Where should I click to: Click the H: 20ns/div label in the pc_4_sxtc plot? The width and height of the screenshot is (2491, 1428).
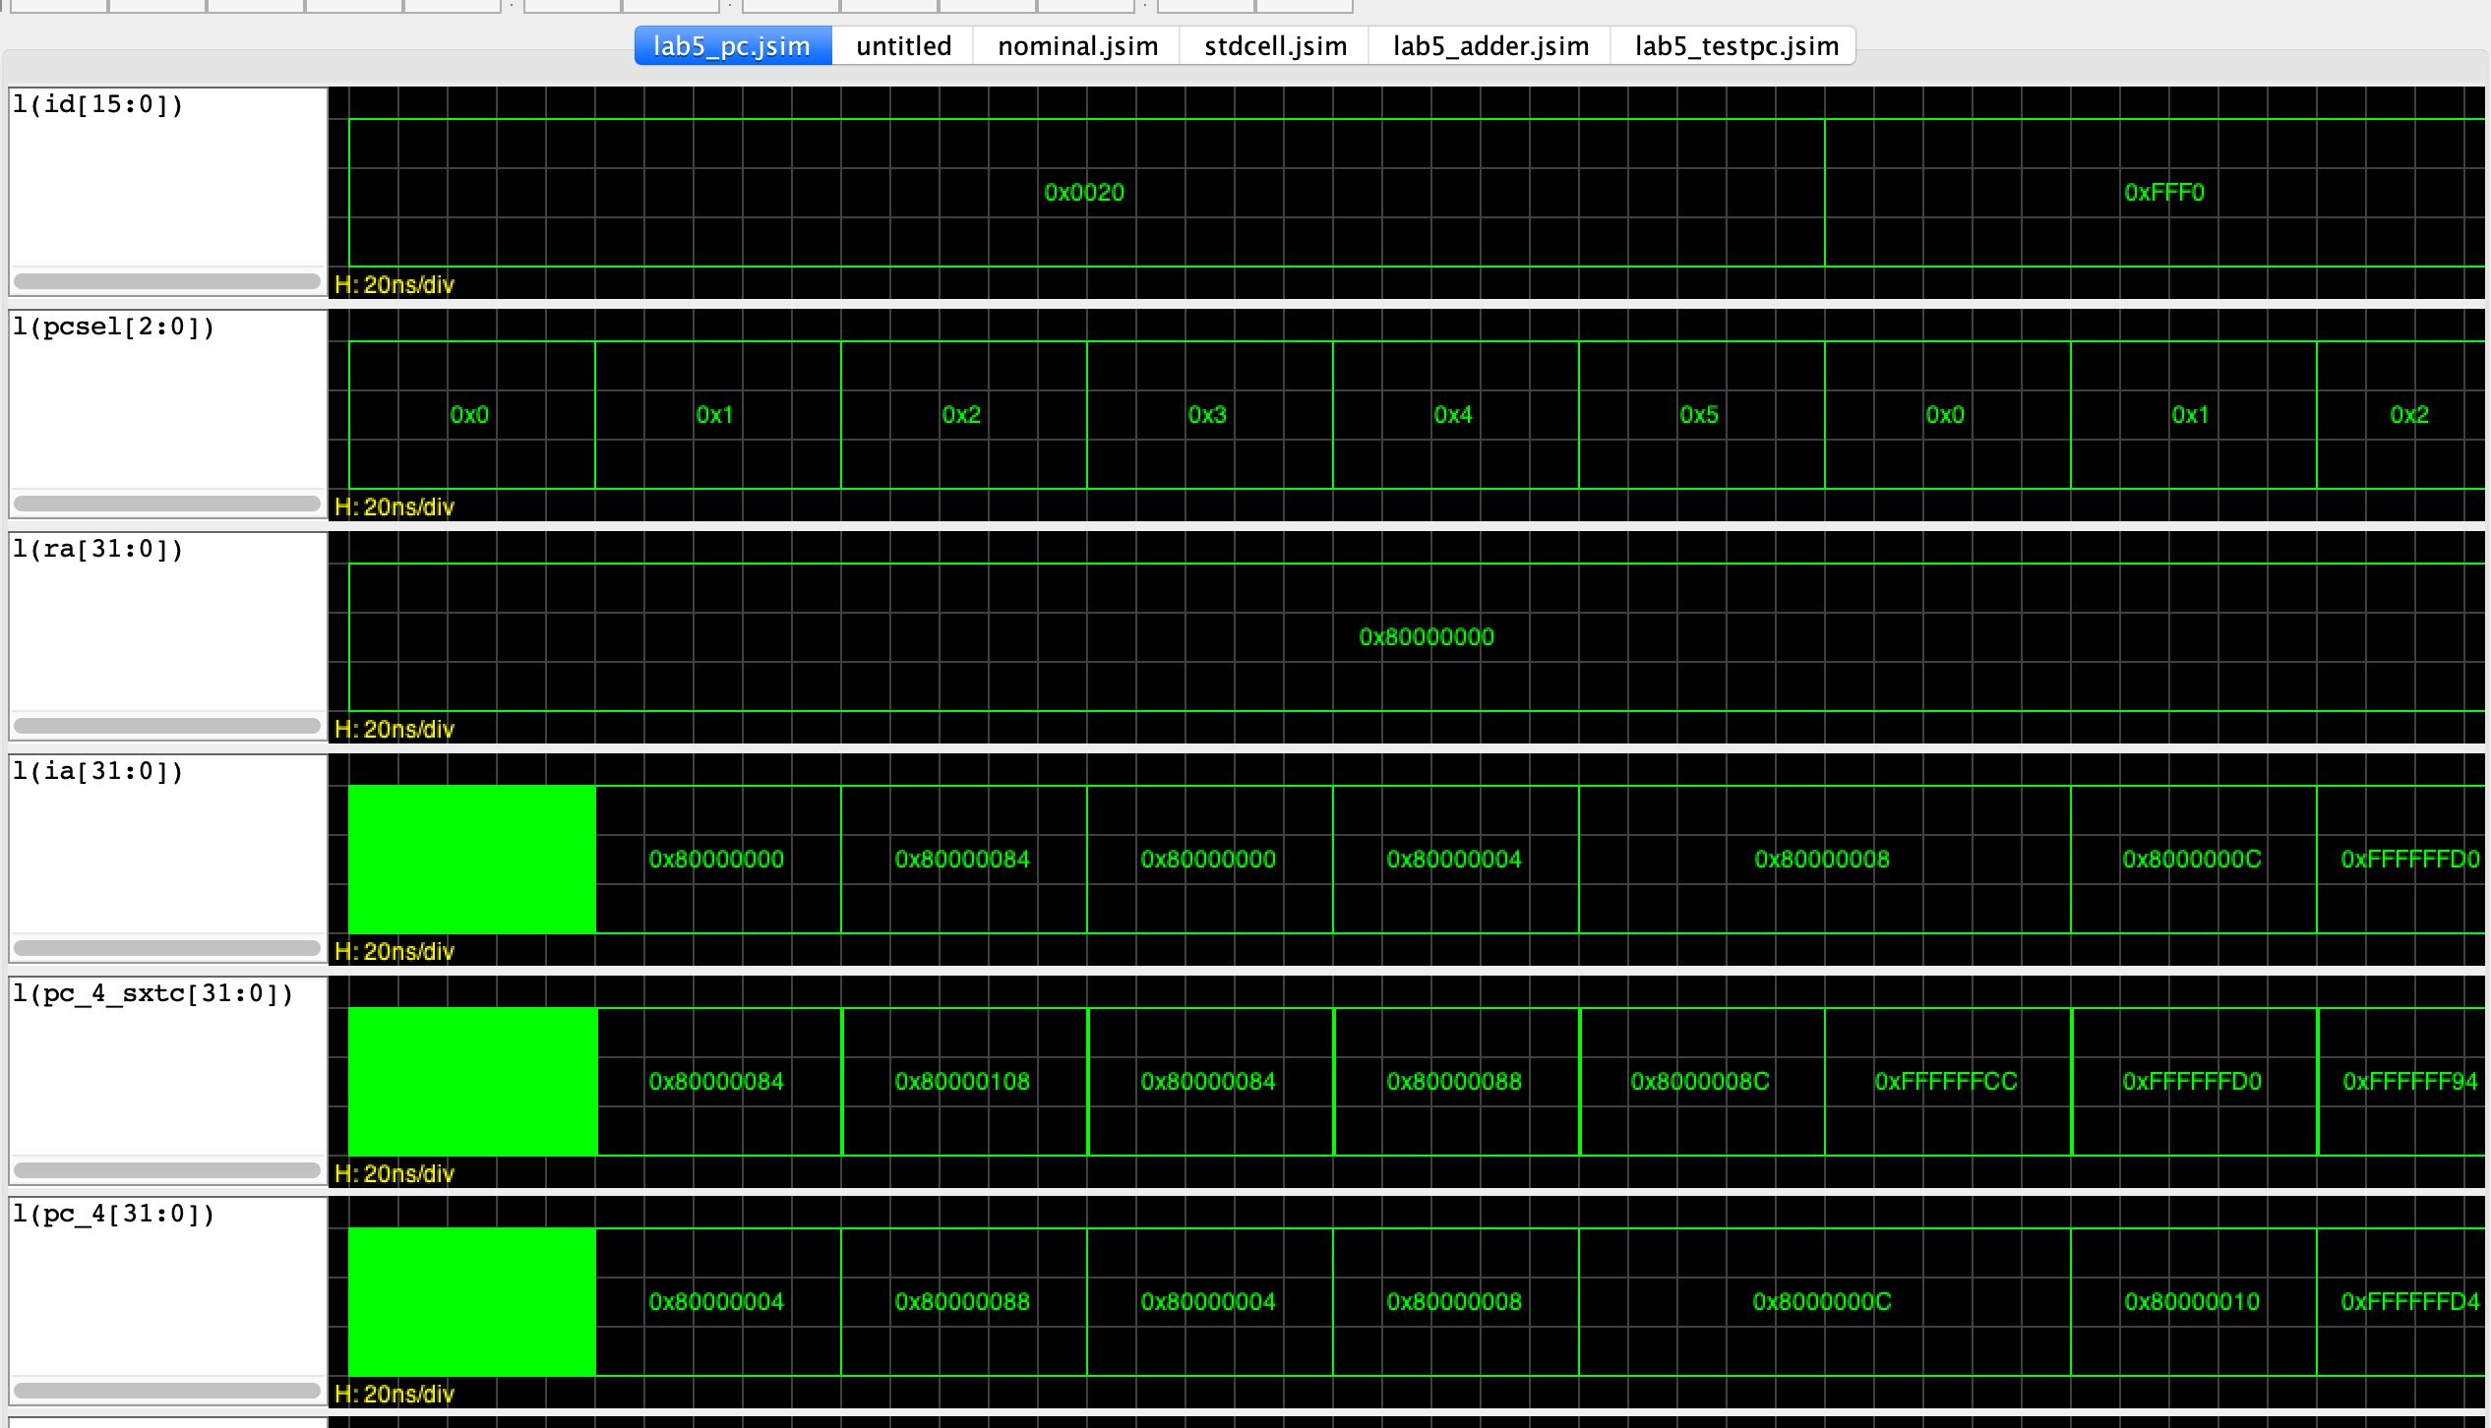tap(395, 1174)
